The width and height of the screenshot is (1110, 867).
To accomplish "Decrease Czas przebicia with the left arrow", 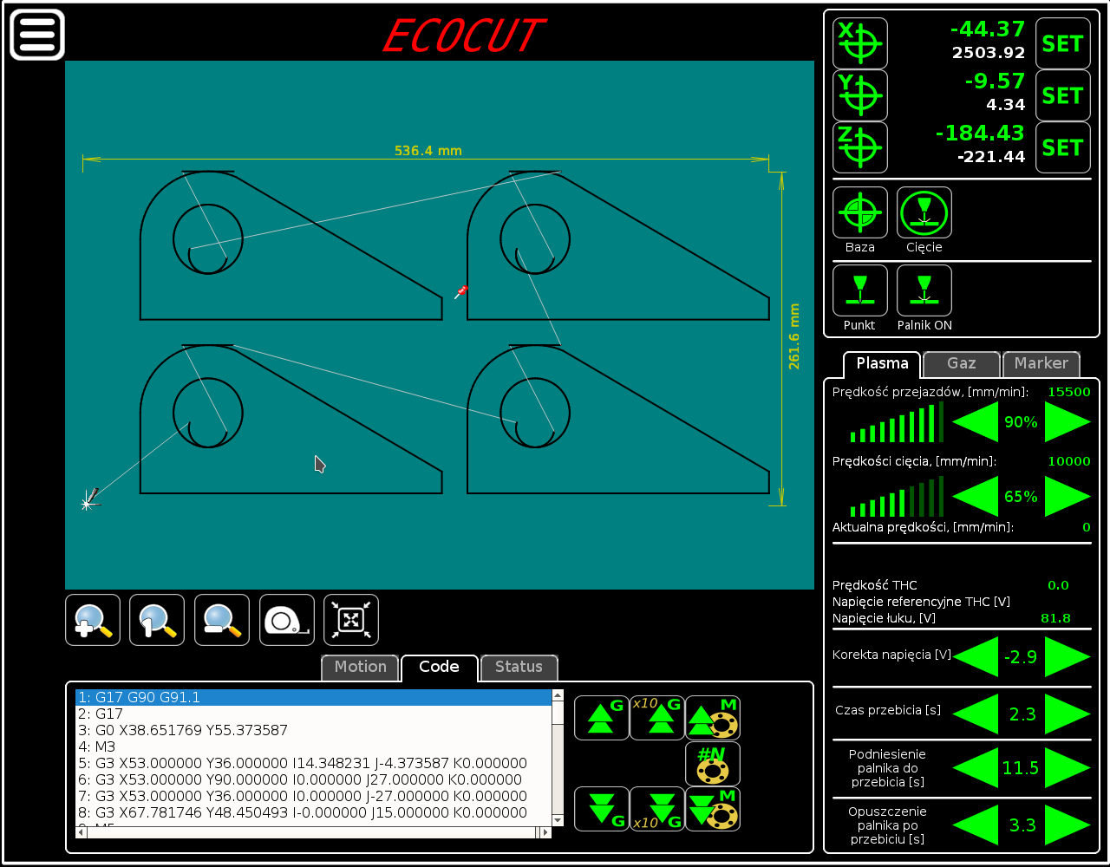I will [976, 714].
